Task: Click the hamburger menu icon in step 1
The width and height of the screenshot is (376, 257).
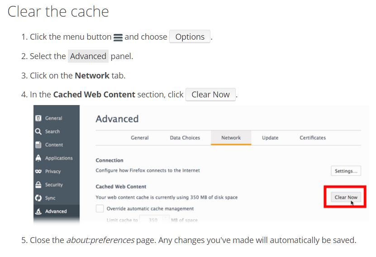Action: click(118, 38)
